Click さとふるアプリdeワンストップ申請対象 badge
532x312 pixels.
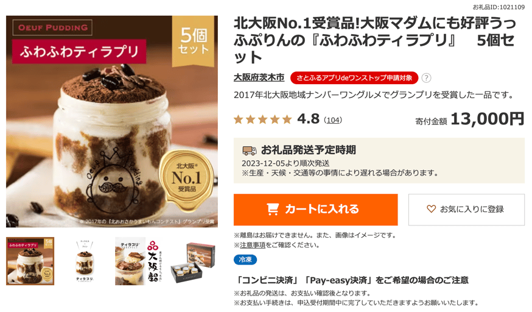pyautogui.click(x=354, y=78)
